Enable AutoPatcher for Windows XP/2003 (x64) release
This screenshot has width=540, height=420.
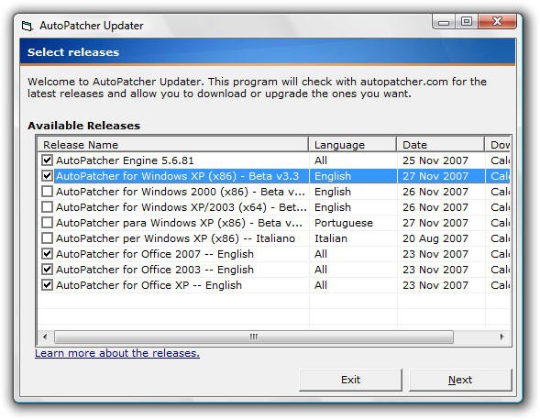tap(47, 207)
